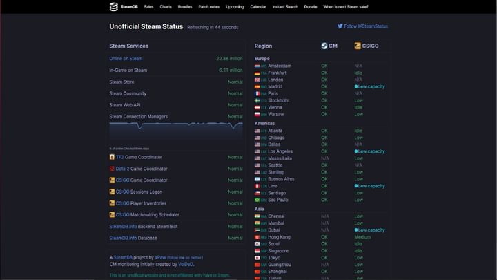Click the Twitter bird icon

coord(340,26)
